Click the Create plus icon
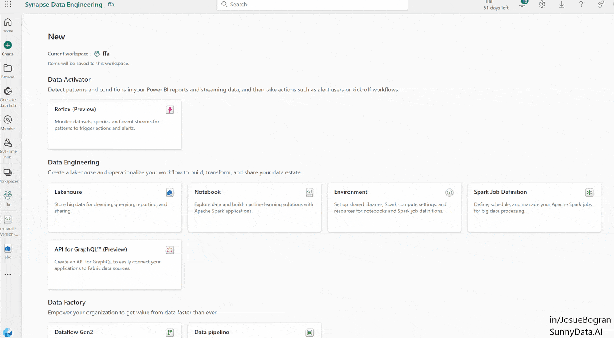Image resolution: width=614 pixels, height=338 pixels. coord(8,45)
